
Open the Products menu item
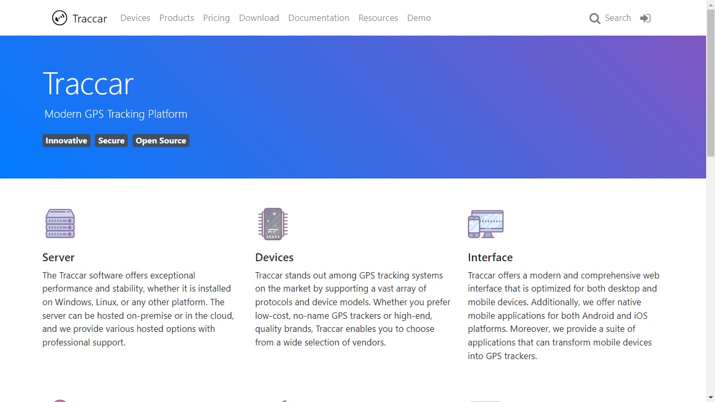click(176, 18)
